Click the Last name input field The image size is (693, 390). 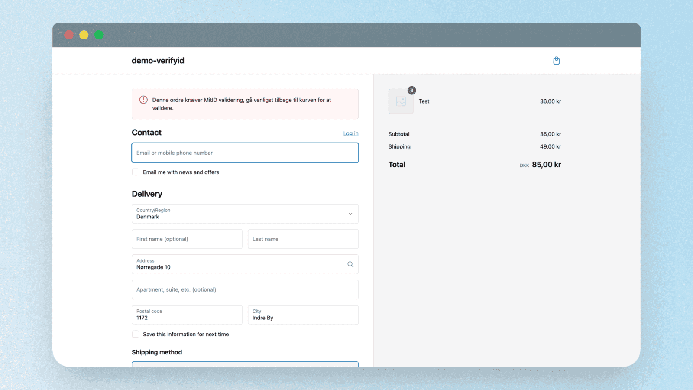[x=303, y=239]
